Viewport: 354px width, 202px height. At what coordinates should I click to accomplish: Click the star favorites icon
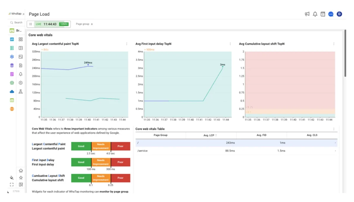pyautogui.click(x=21, y=178)
